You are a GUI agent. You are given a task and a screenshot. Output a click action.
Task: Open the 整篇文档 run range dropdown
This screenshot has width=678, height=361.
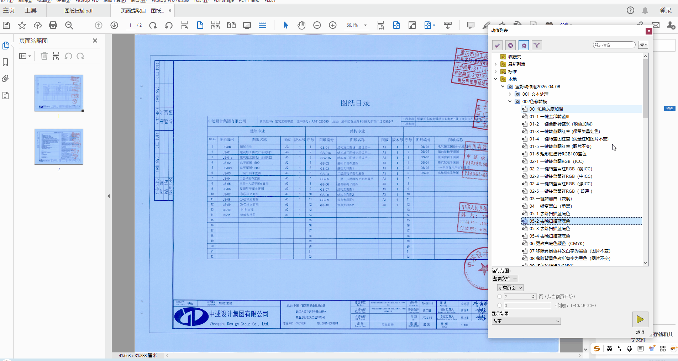pyautogui.click(x=505, y=278)
